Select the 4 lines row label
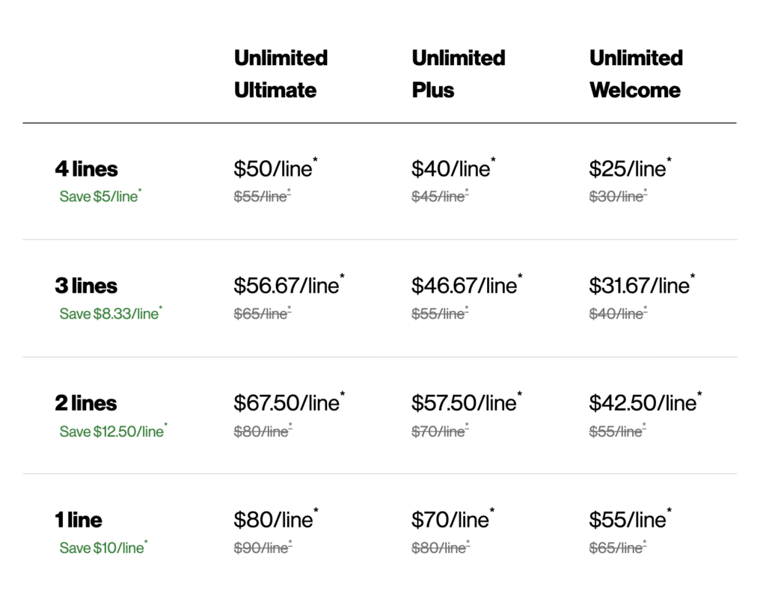 [86, 169]
